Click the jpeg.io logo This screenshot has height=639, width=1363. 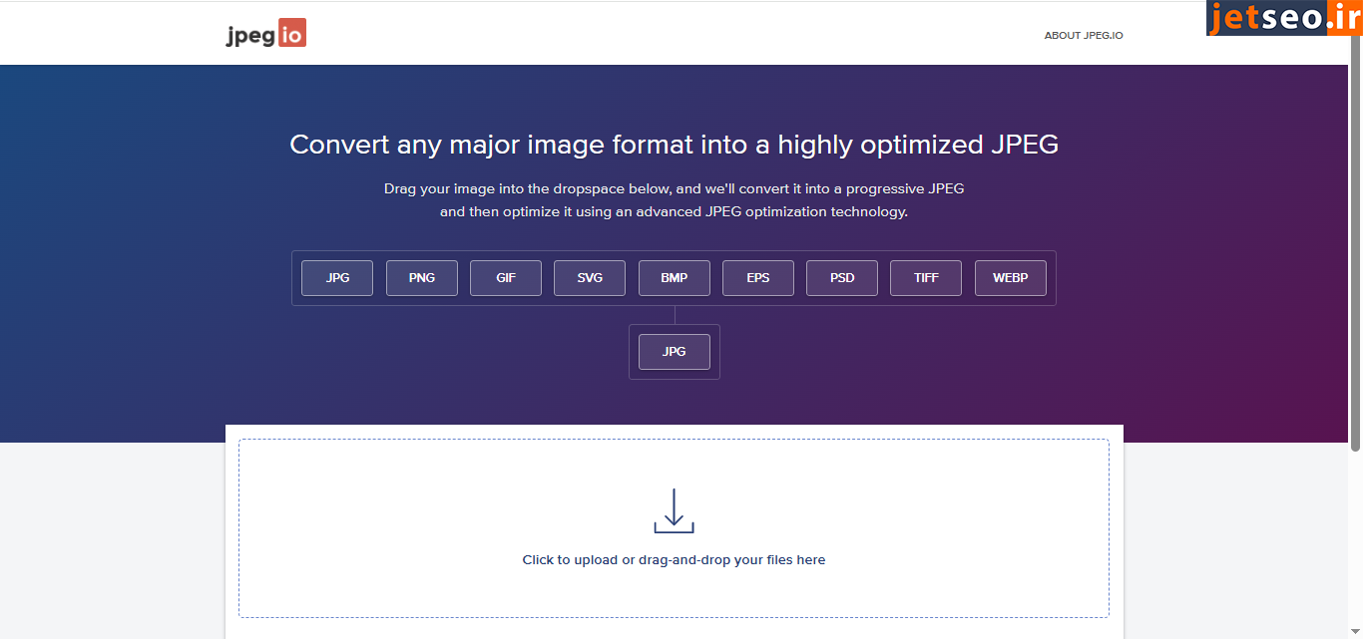[x=265, y=34]
